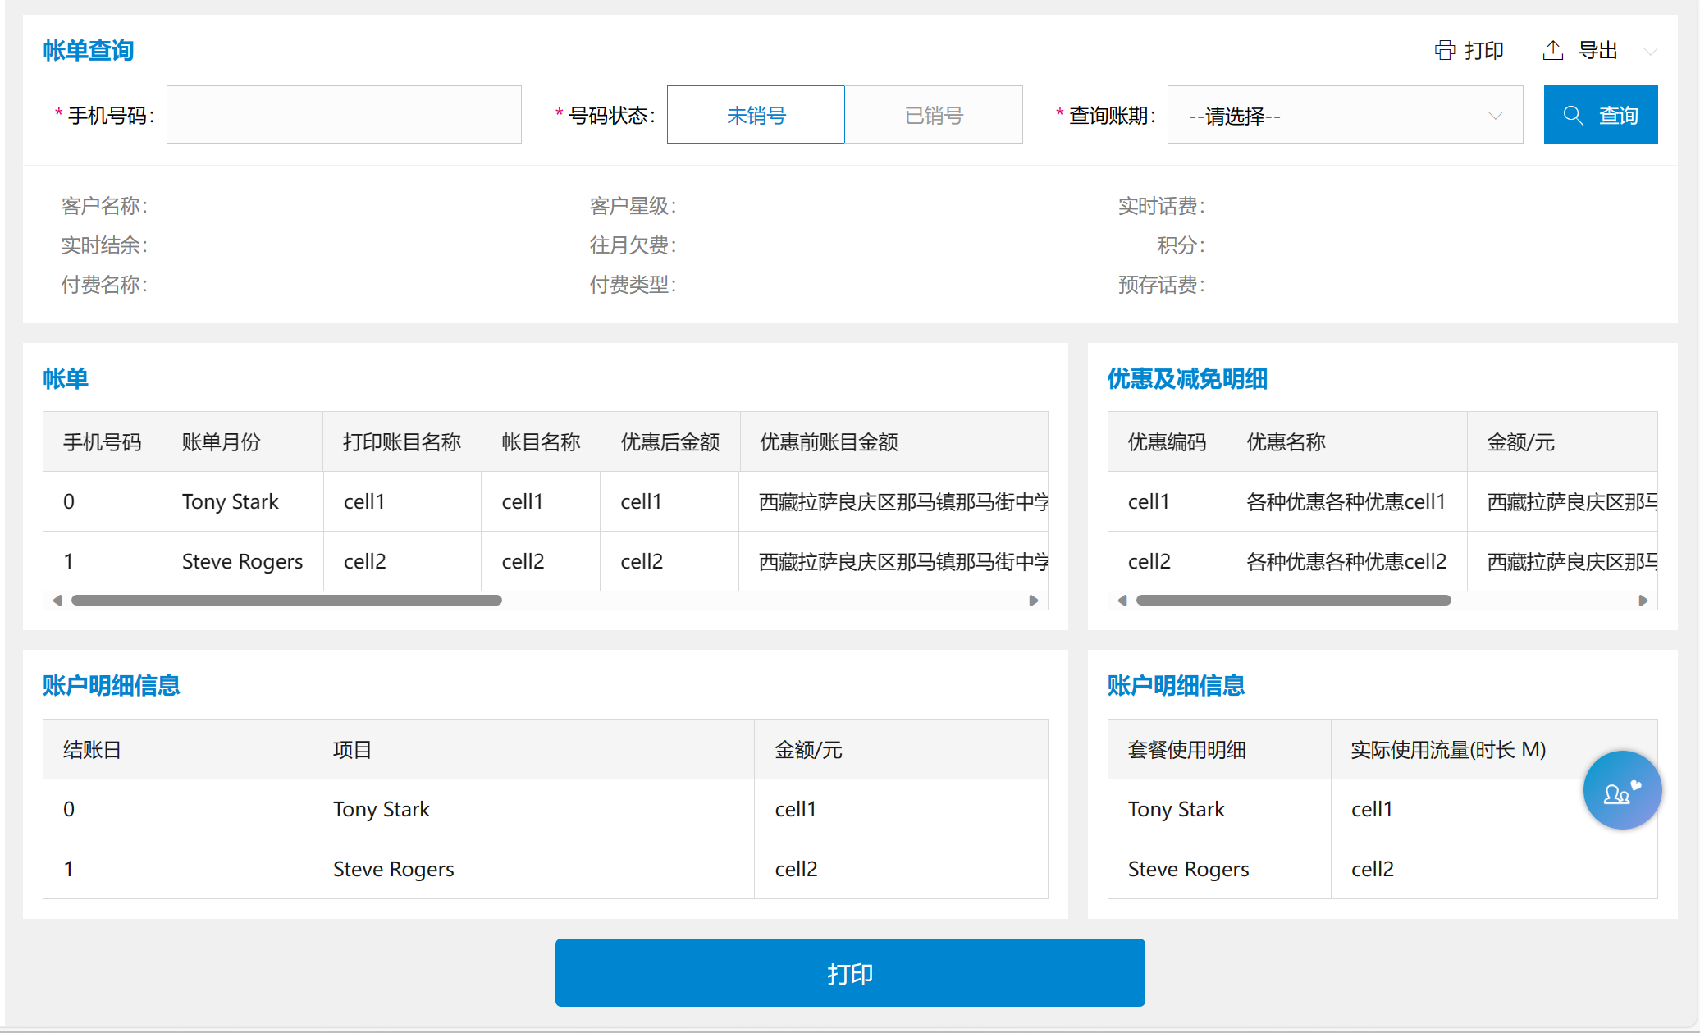Click the 帐单 table horizontal scrollbar thumb
Image resolution: width=1700 pixels, height=1033 pixels.
(x=286, y=601)
